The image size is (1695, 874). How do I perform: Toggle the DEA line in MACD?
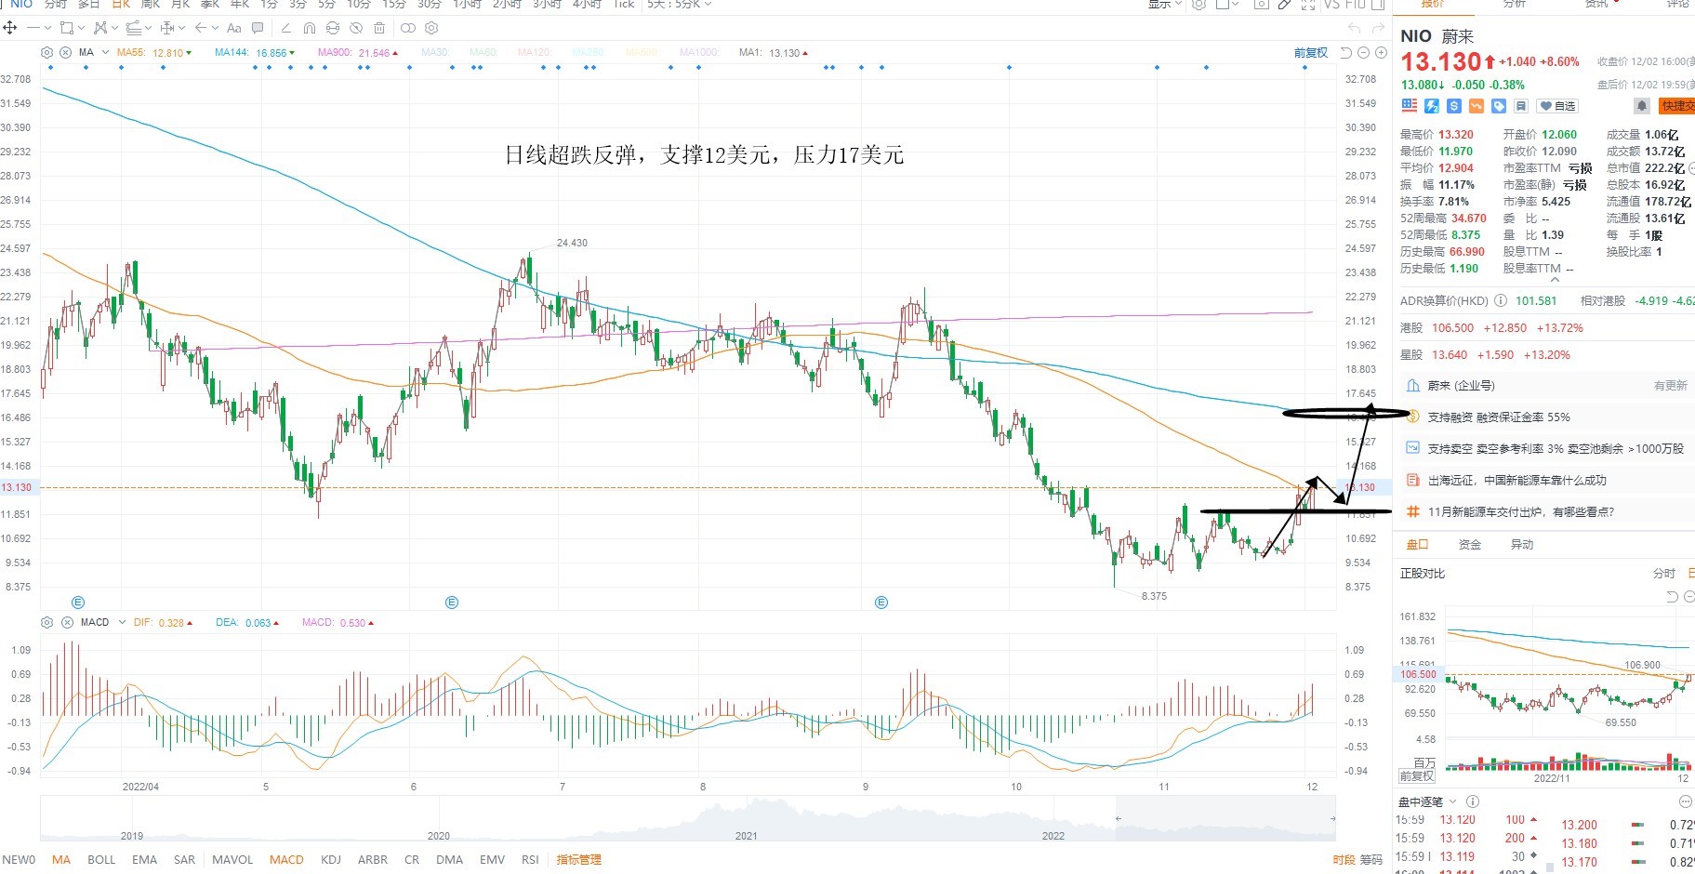click(x=247, y=622)
